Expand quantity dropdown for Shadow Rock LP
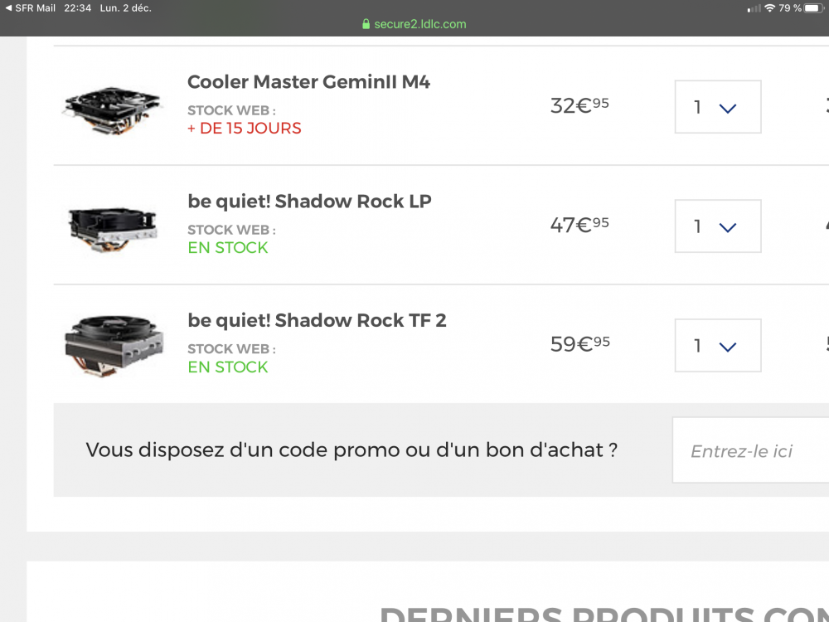The height and width of the screenshot is (622, 829). tap(718, 226)
